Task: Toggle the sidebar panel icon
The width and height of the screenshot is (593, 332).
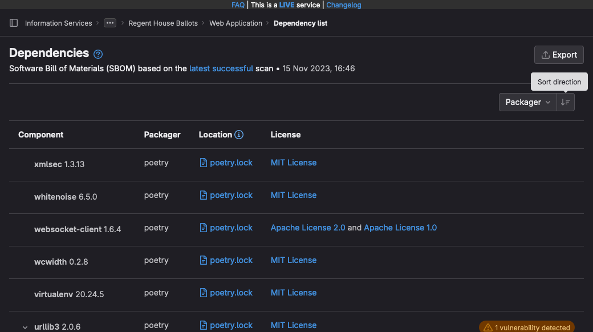Action: point(14,23)
